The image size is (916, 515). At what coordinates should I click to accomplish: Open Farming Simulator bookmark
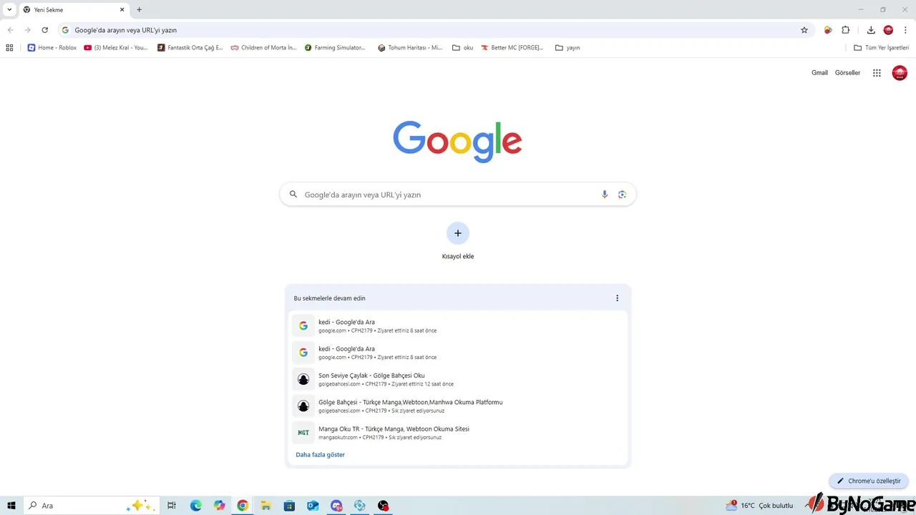pos(335,48)
